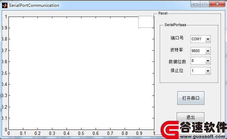The image size is (227, 139).
Task: Click the 0.5 x-axis tick label
Action: pyautogui.click(x=81, y=133)
